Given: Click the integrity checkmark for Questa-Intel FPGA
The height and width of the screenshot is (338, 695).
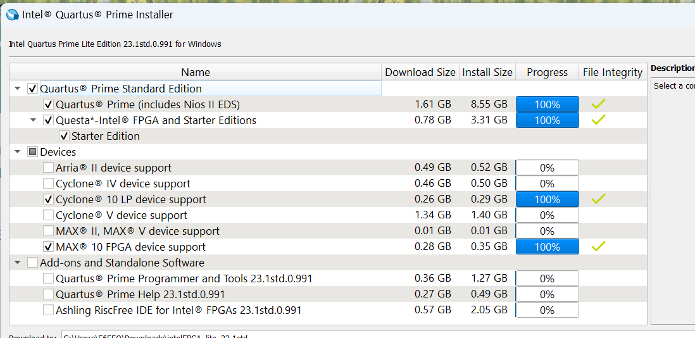Looking at the screenshot, I should [x=598, y=120].
